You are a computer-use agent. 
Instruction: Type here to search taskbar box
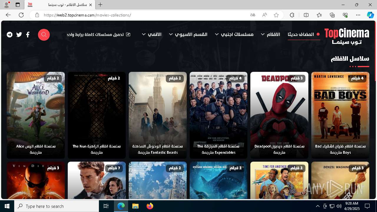(x=57, y=206)
